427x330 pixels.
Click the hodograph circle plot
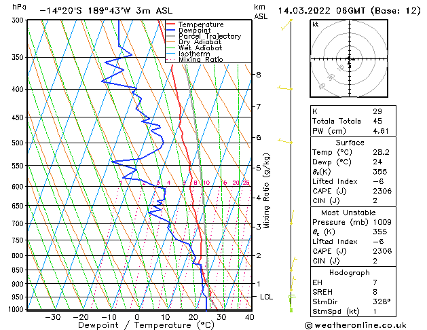[350, 60]
